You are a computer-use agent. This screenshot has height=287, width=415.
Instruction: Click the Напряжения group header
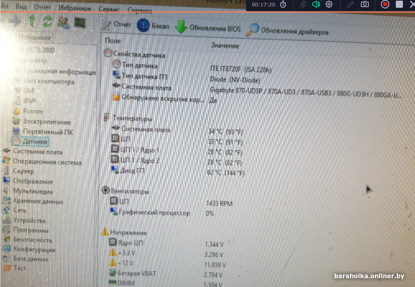click(x=124, y=232)
